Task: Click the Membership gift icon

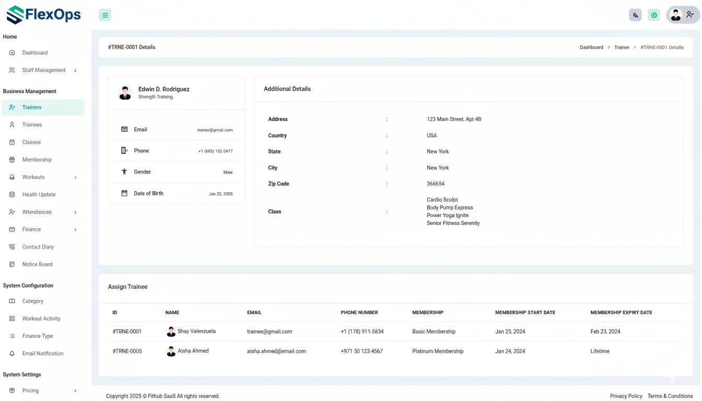Action: coord(12,160)
